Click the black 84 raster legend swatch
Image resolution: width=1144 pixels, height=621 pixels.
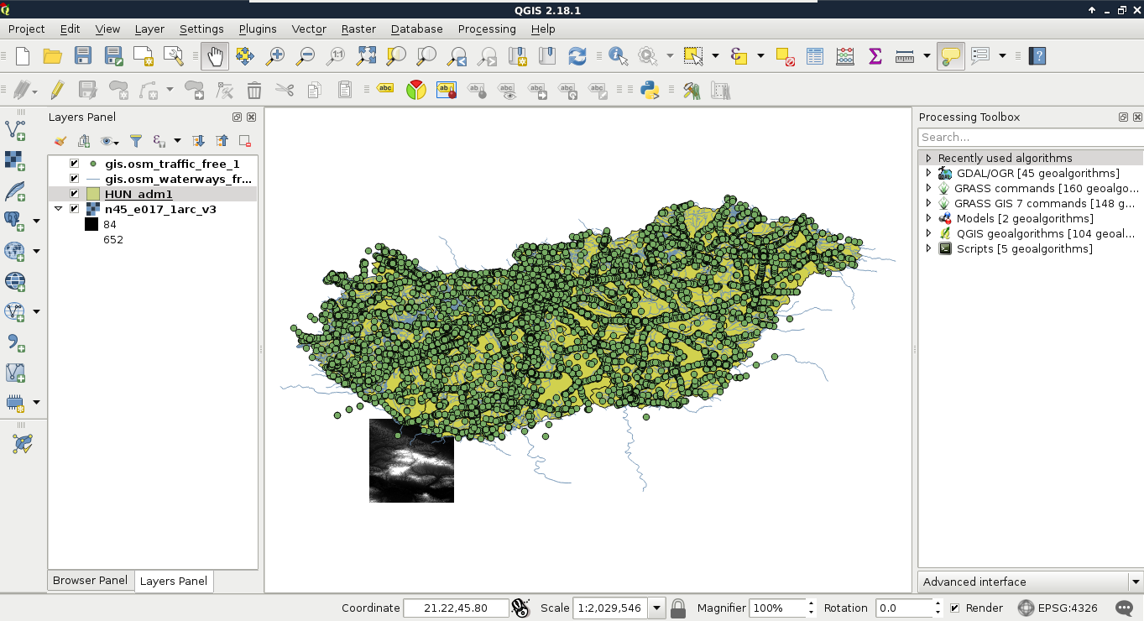91,224
